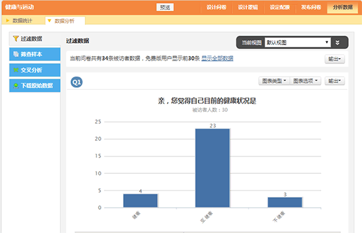Select the 数据分析 sub-tab
This screenshot has width=362, height=233.
click(64, 21)
